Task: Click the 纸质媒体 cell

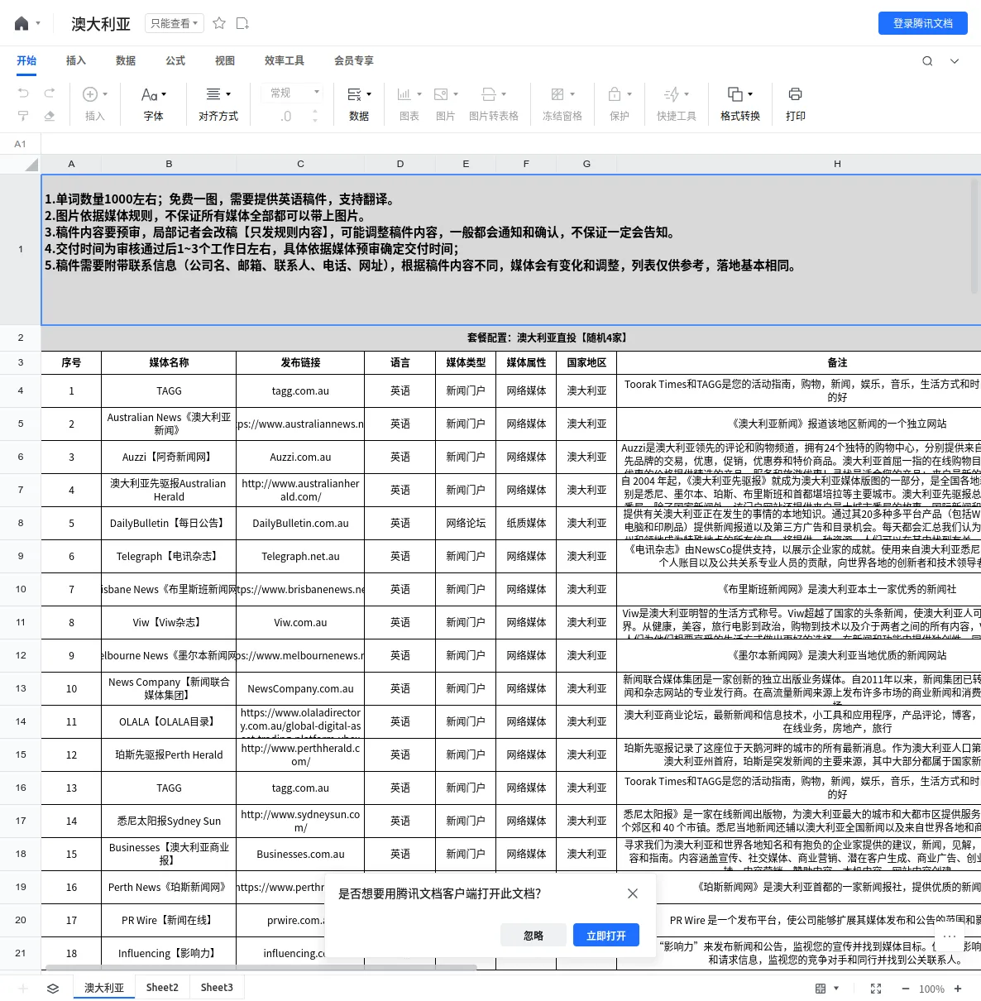Action: pyautogui.click(x=526, y=523)
